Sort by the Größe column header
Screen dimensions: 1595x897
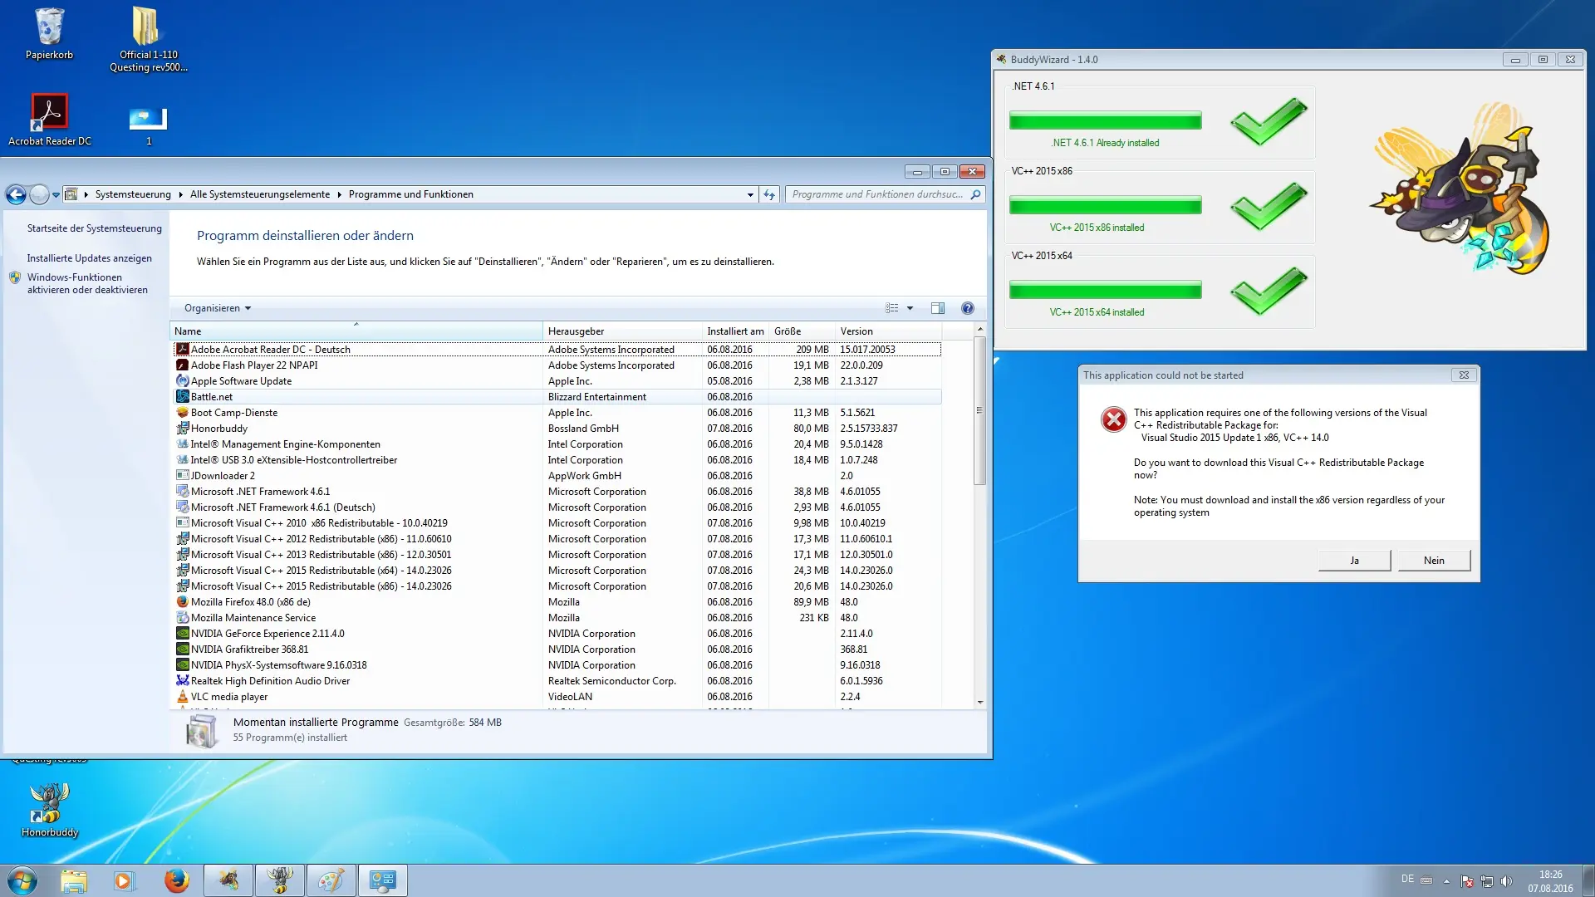pos(802,331)
